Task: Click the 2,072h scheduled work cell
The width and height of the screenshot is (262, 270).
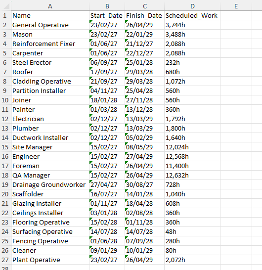Action: pyautogui.click(x=192, y=260)
